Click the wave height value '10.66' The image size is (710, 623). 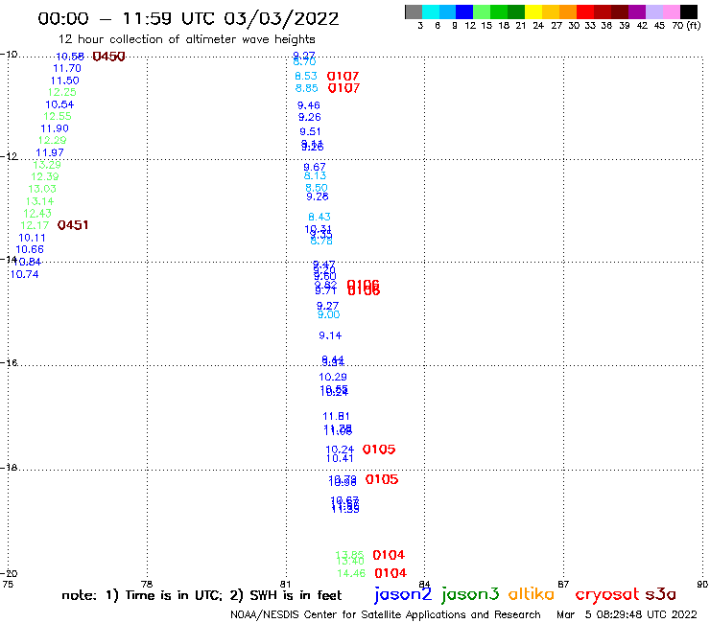pos(30,250)
